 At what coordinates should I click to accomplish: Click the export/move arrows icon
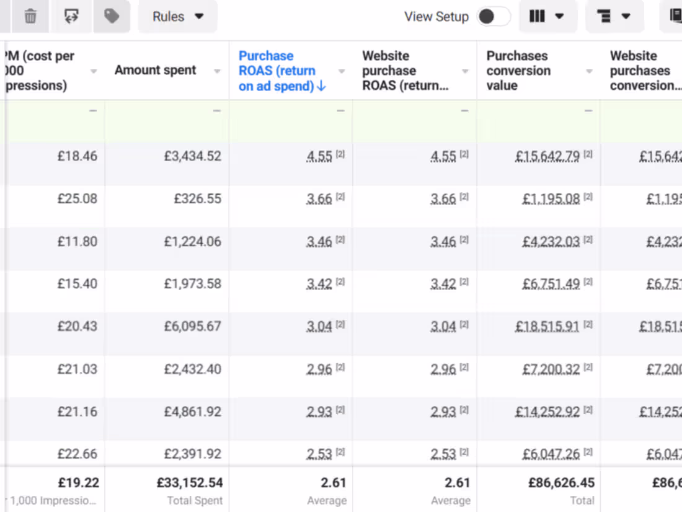pyautogui.click(x=71, y=17)
